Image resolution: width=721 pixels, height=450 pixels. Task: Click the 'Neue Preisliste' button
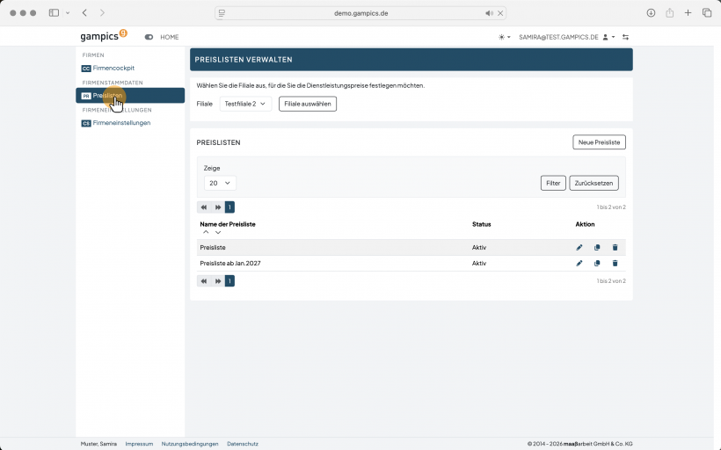(x=599, y=142)
